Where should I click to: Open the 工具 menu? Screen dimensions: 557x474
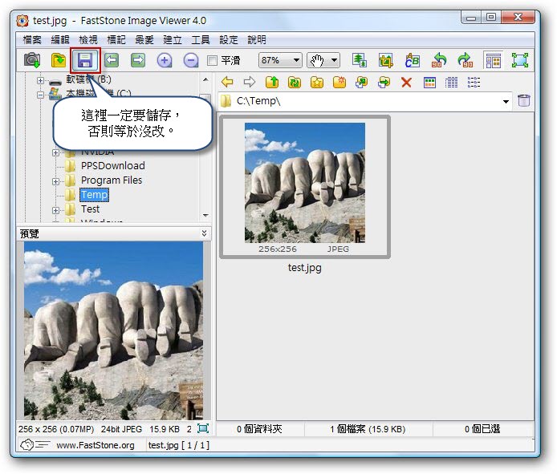click(201, 40)
